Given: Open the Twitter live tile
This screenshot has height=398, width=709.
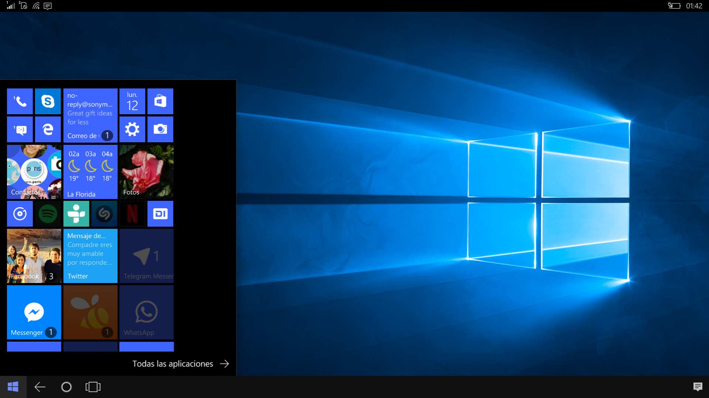Looking at the screenshot, I should pos(90,256).
